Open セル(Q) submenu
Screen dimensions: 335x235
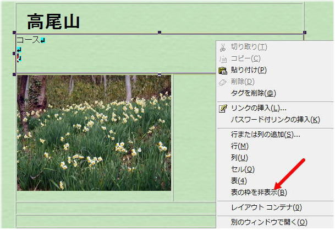point(243,169)
